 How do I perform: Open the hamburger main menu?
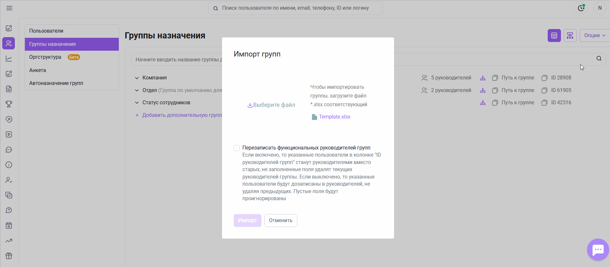(9, 8)
